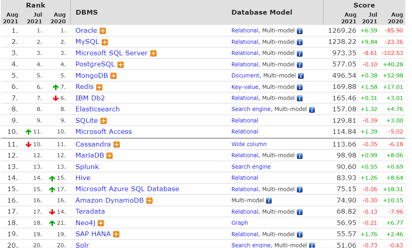
Task: Open the Wide column model link
Action: (x=249, y=144)
